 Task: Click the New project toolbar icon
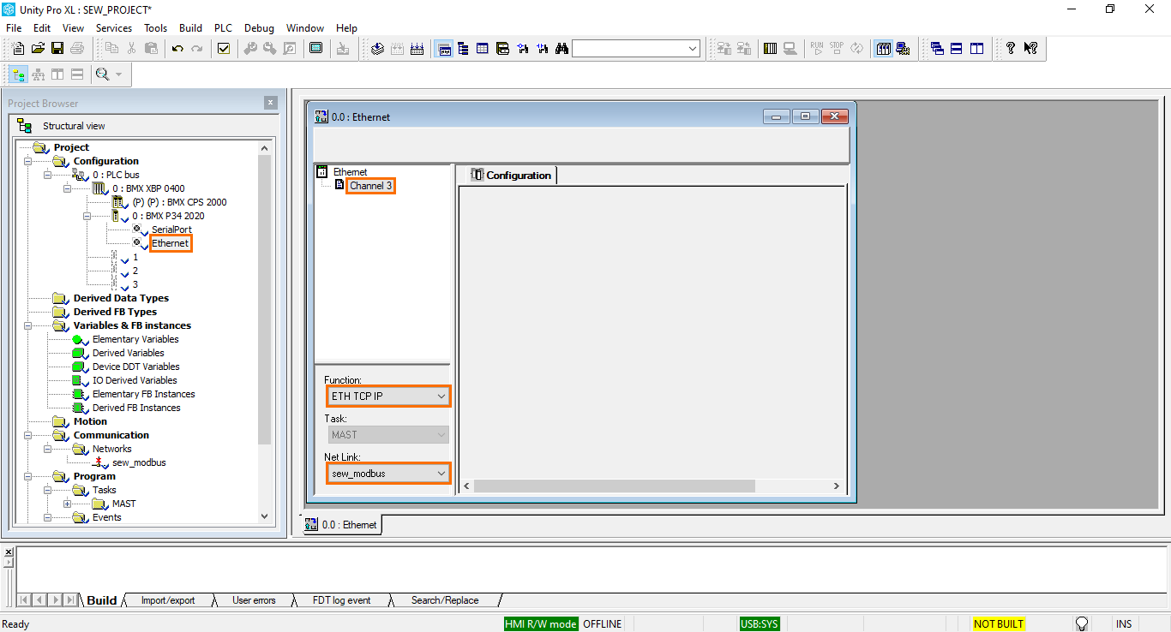tap(18, 49)
